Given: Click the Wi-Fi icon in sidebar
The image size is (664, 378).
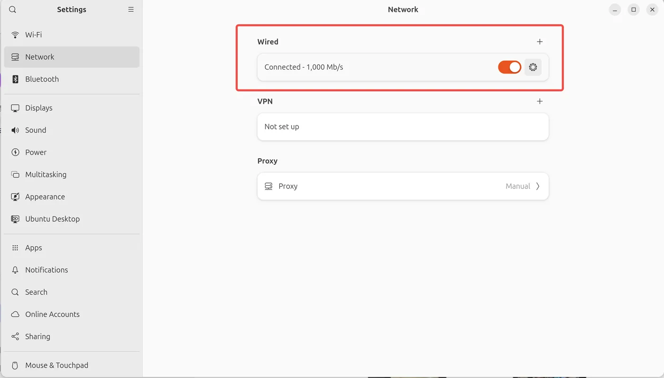Looking at the screenshot, I should [15, 35].
